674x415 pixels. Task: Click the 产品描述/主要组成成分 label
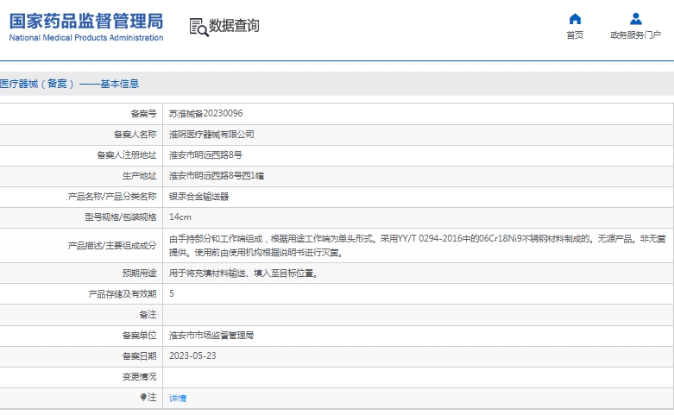(112, 245)
